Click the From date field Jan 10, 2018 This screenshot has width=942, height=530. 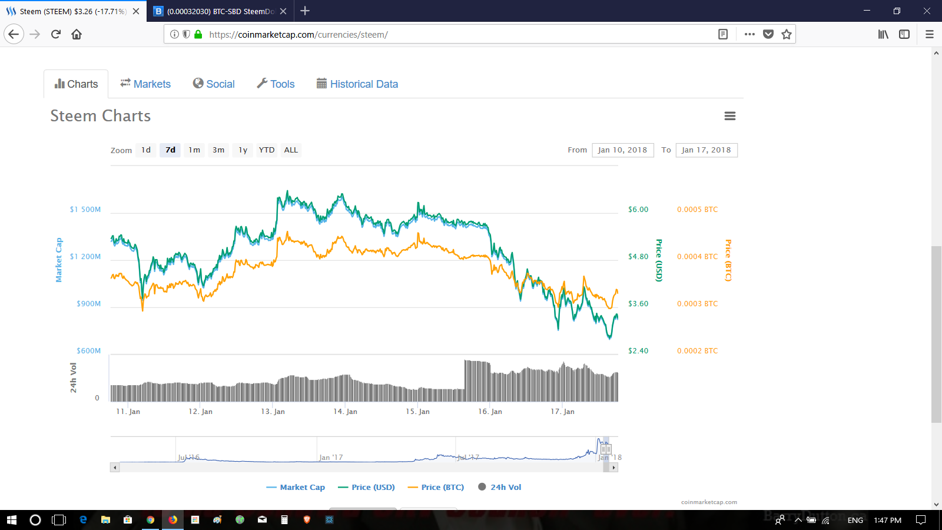(x=623, y=150)
